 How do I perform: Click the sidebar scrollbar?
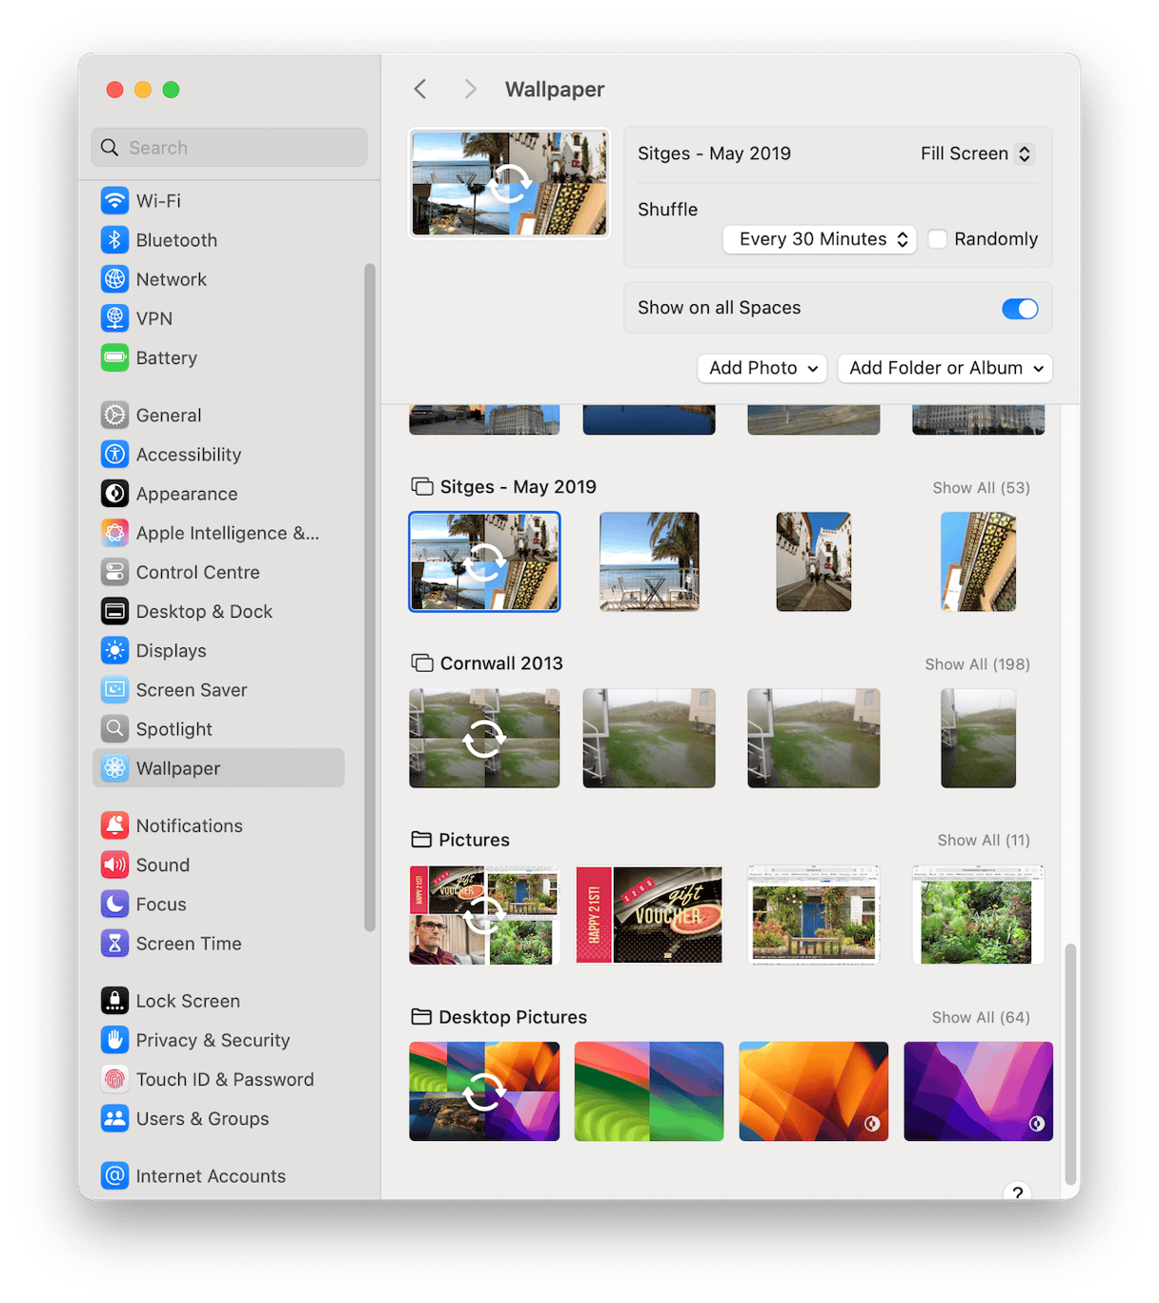tap(370, 598)
